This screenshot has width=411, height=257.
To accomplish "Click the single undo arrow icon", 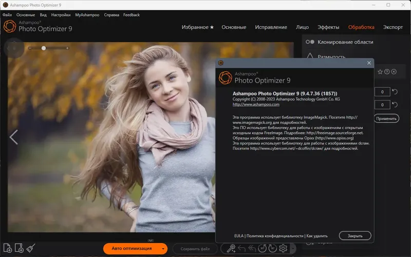I will [x=241, y=248].
